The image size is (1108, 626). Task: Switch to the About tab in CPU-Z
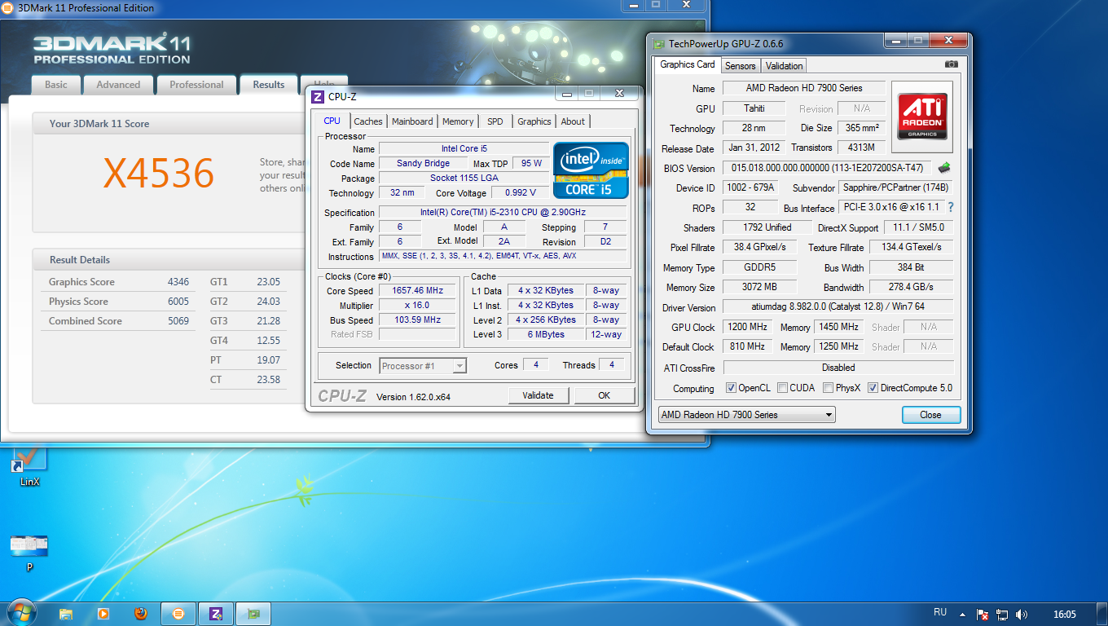pos(573,121)
